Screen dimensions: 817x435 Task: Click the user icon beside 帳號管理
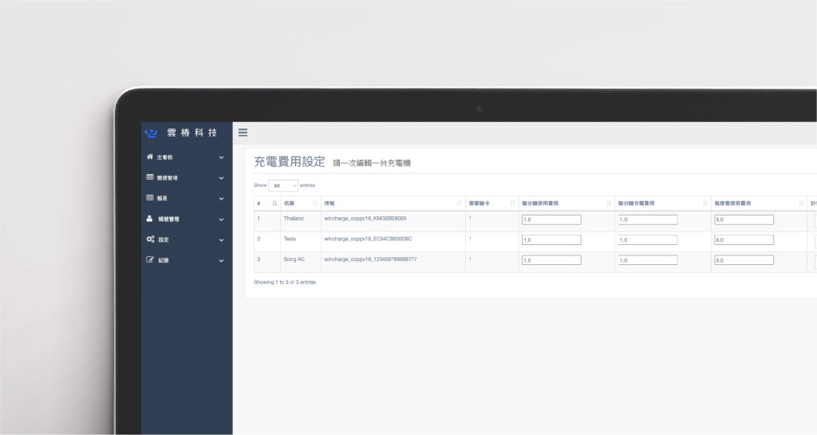click(150, 218)
